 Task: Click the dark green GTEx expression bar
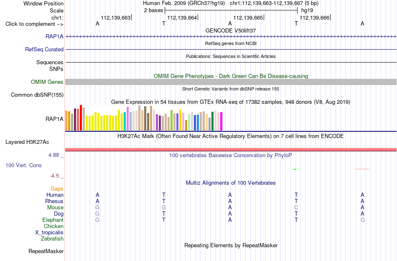(x=212, y=121)
